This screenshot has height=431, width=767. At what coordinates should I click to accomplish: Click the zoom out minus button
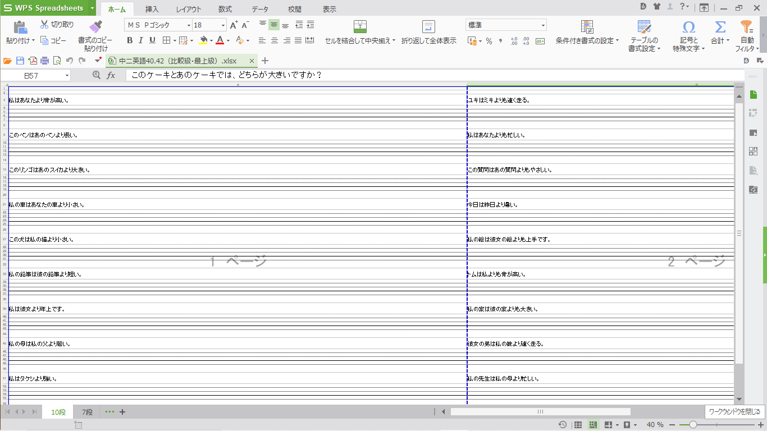point(673,425)
